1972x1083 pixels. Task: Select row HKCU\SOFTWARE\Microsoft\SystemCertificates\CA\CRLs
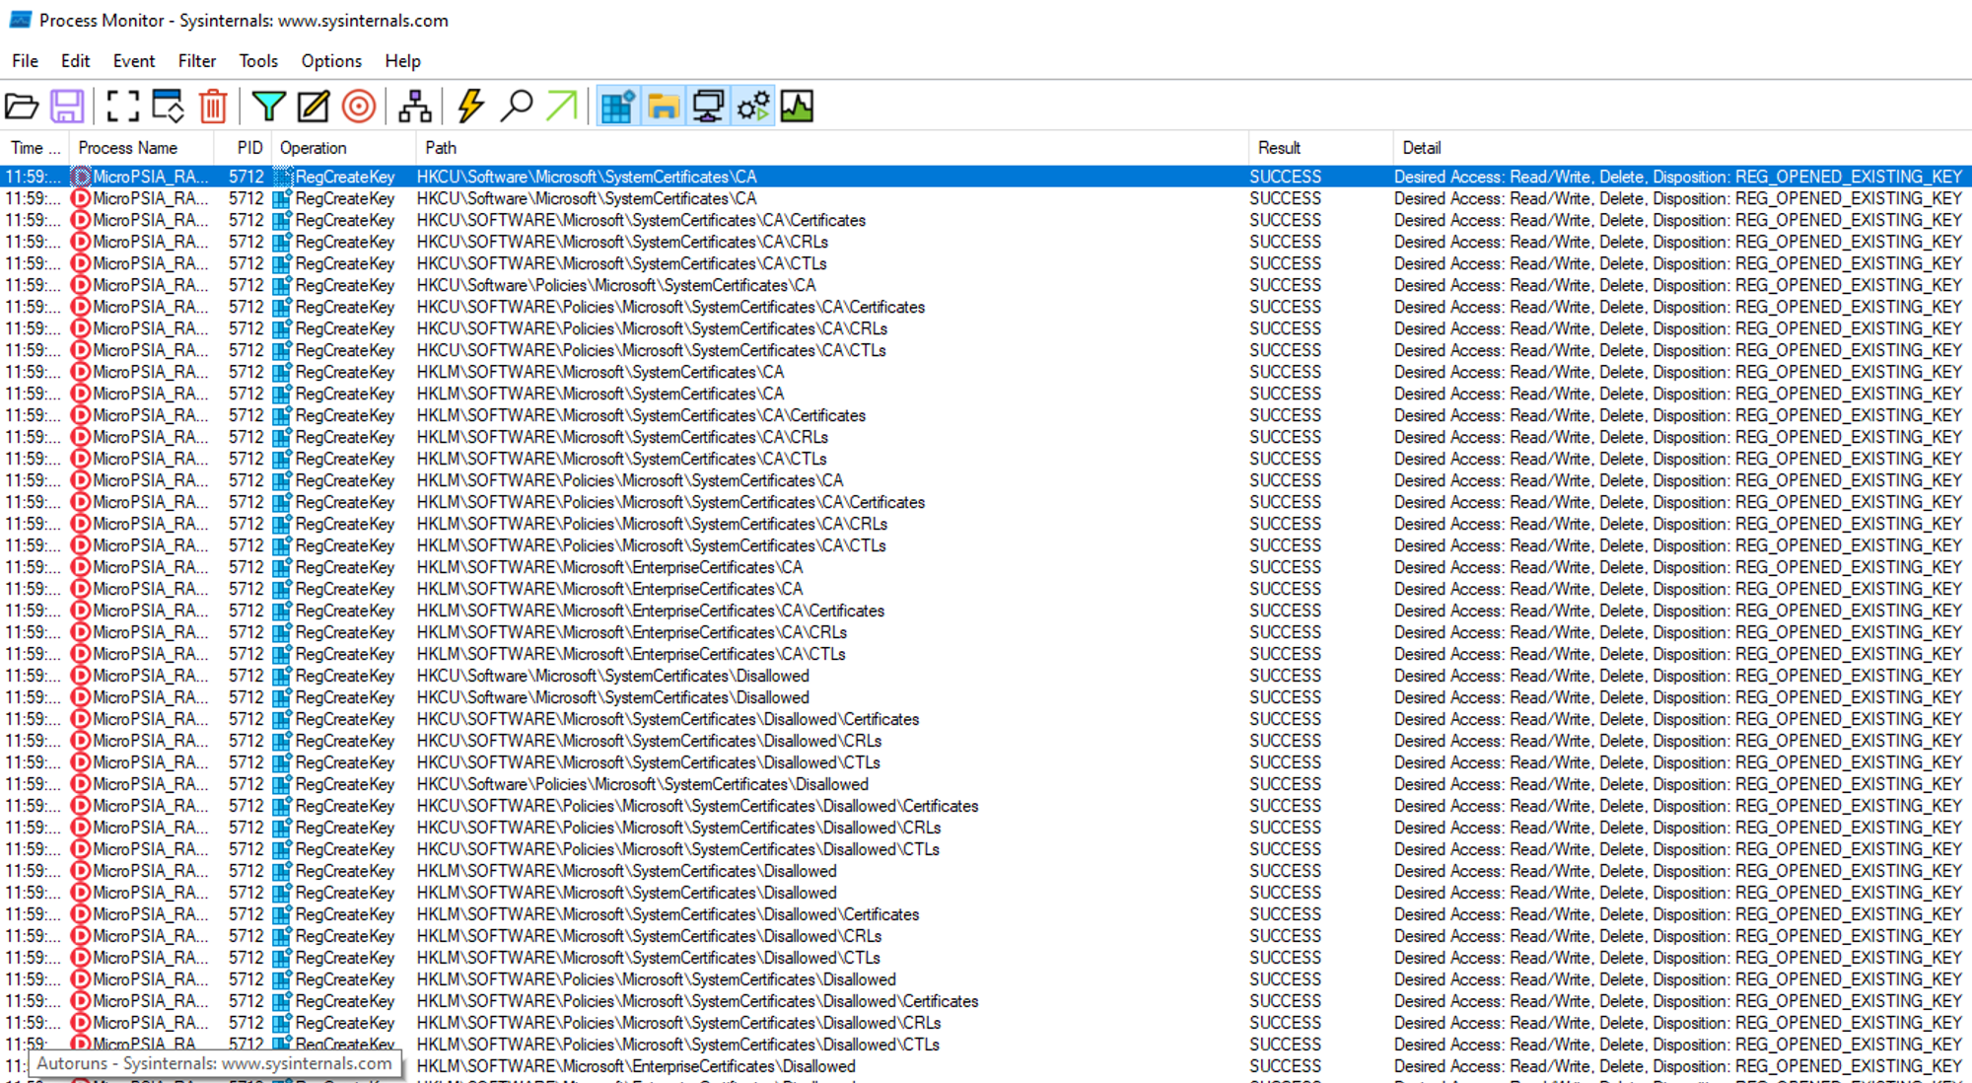[986, 242]
